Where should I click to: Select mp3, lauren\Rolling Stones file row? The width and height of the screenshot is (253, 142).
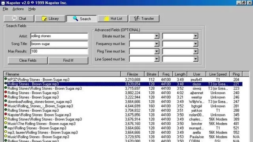[x=123, y=133]
